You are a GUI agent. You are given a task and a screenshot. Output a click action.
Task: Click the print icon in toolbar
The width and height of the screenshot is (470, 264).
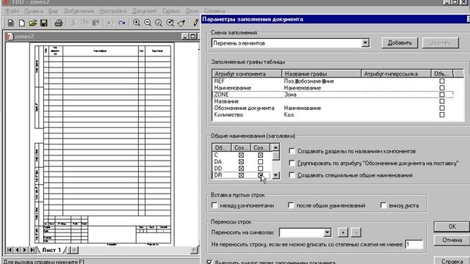click(59, 23)
